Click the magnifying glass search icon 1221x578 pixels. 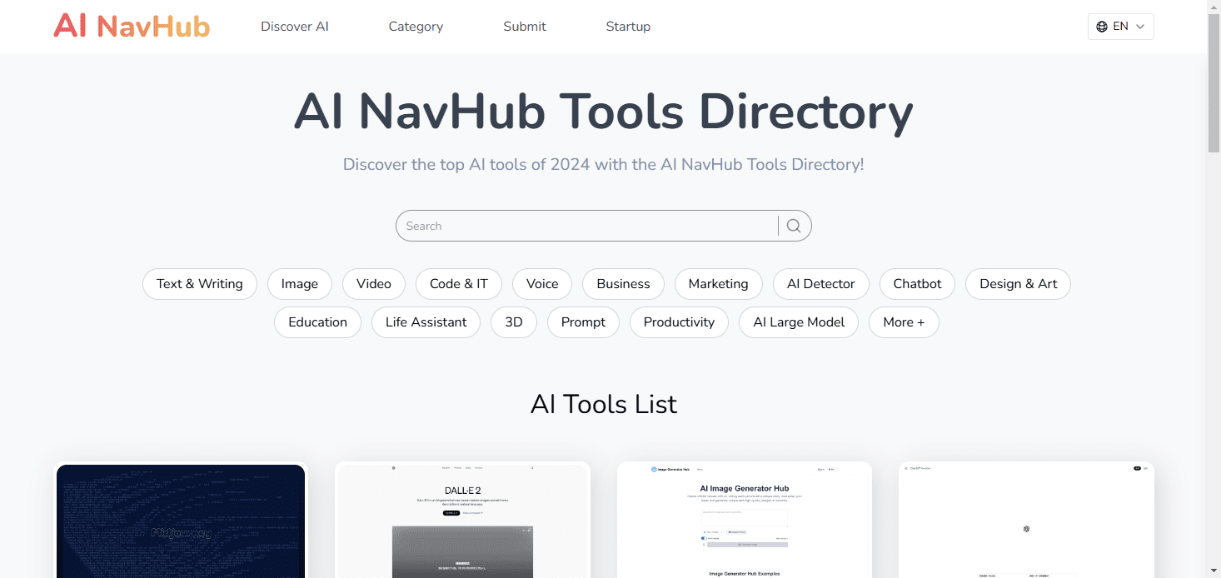coord(792,226)
